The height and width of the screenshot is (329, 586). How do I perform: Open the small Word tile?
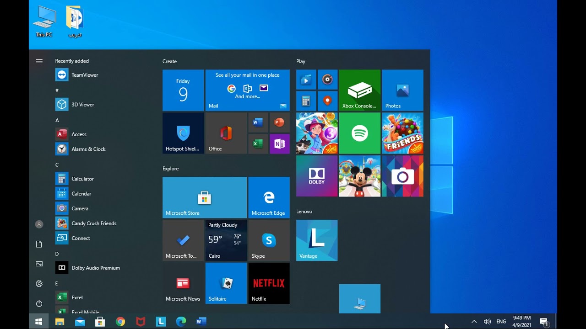258,122
